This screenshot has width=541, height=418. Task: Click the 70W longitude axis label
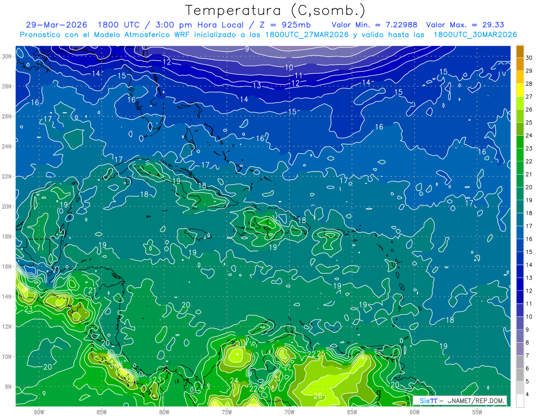[289, 412]
